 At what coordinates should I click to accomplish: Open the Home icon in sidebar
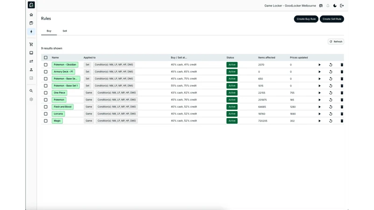point(31,15)
